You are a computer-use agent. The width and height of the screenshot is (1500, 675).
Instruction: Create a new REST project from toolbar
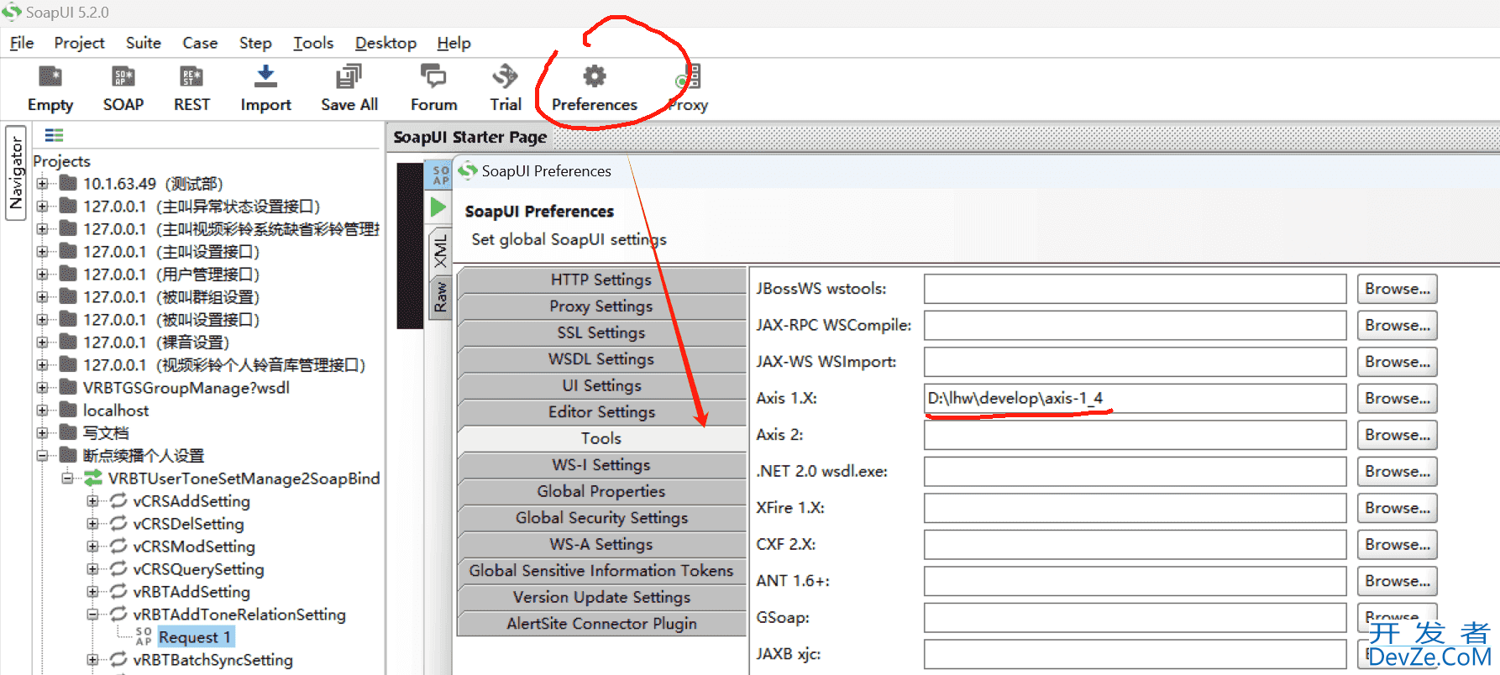pos(191,76)
